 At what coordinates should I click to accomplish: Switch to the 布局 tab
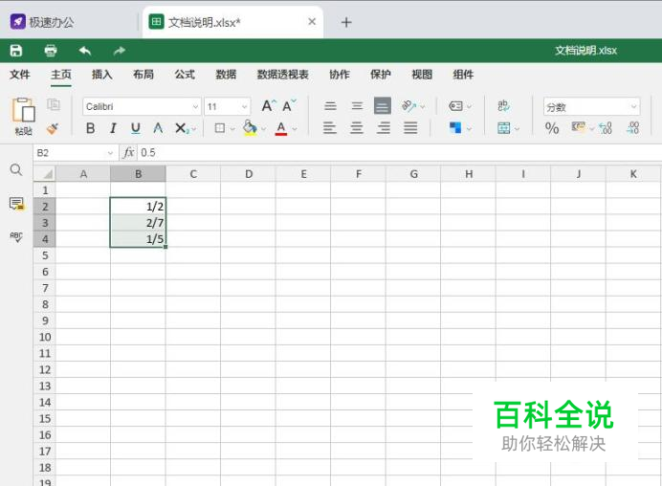point(143,75)
